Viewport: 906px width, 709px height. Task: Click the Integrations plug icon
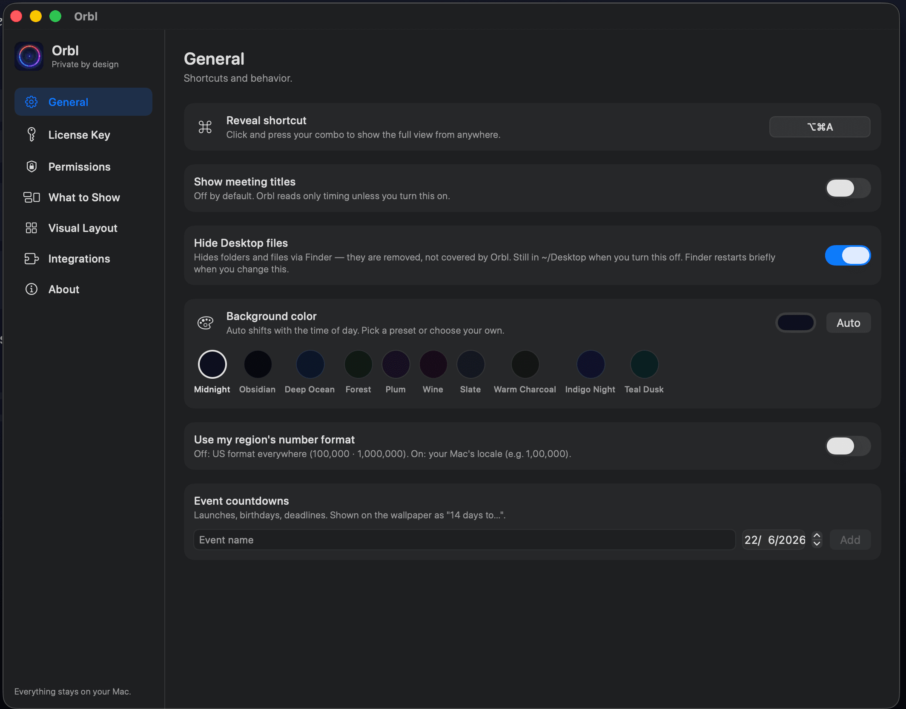tap(32, 259)
